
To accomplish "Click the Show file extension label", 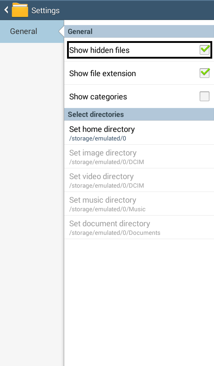I will 102,74.
